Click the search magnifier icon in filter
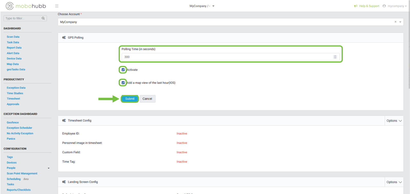The width and height of the screenshot is (410, 194). (x=43, y=18)
